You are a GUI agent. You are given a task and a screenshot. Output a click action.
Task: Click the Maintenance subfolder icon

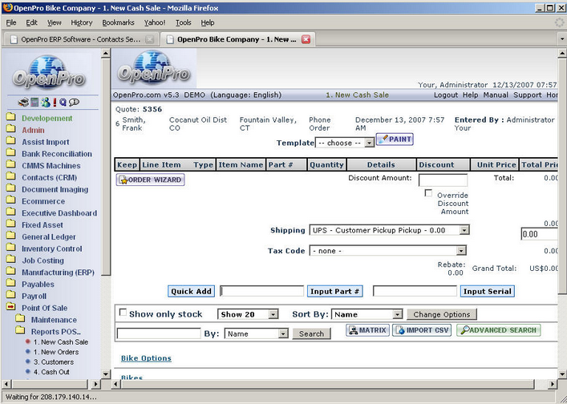coord(21,319)
